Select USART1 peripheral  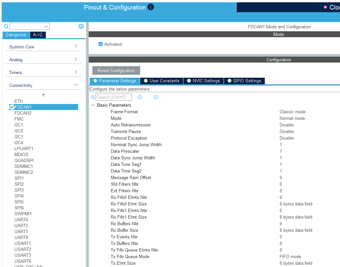point(23,243)
